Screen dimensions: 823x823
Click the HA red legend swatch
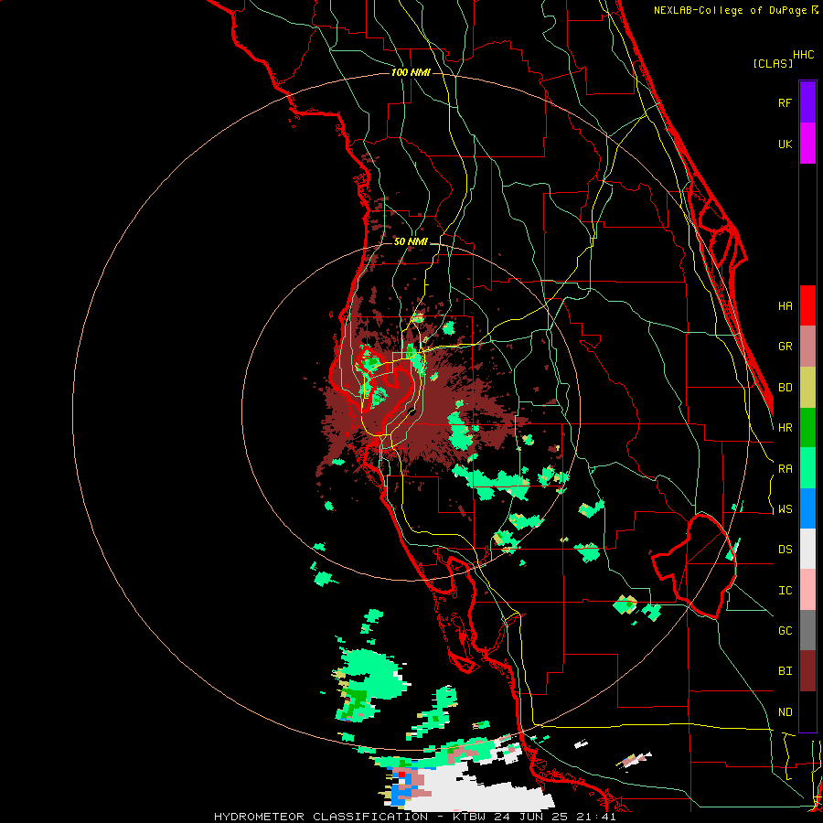(807, 305)
